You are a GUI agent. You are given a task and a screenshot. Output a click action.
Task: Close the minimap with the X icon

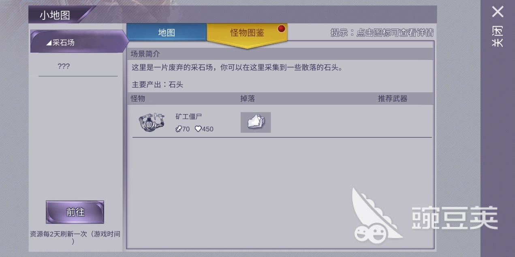tap(498, 12)
